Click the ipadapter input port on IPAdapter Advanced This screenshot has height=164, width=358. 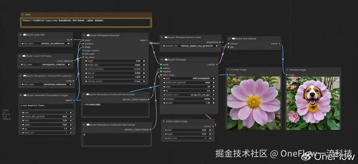pos(83,44)
